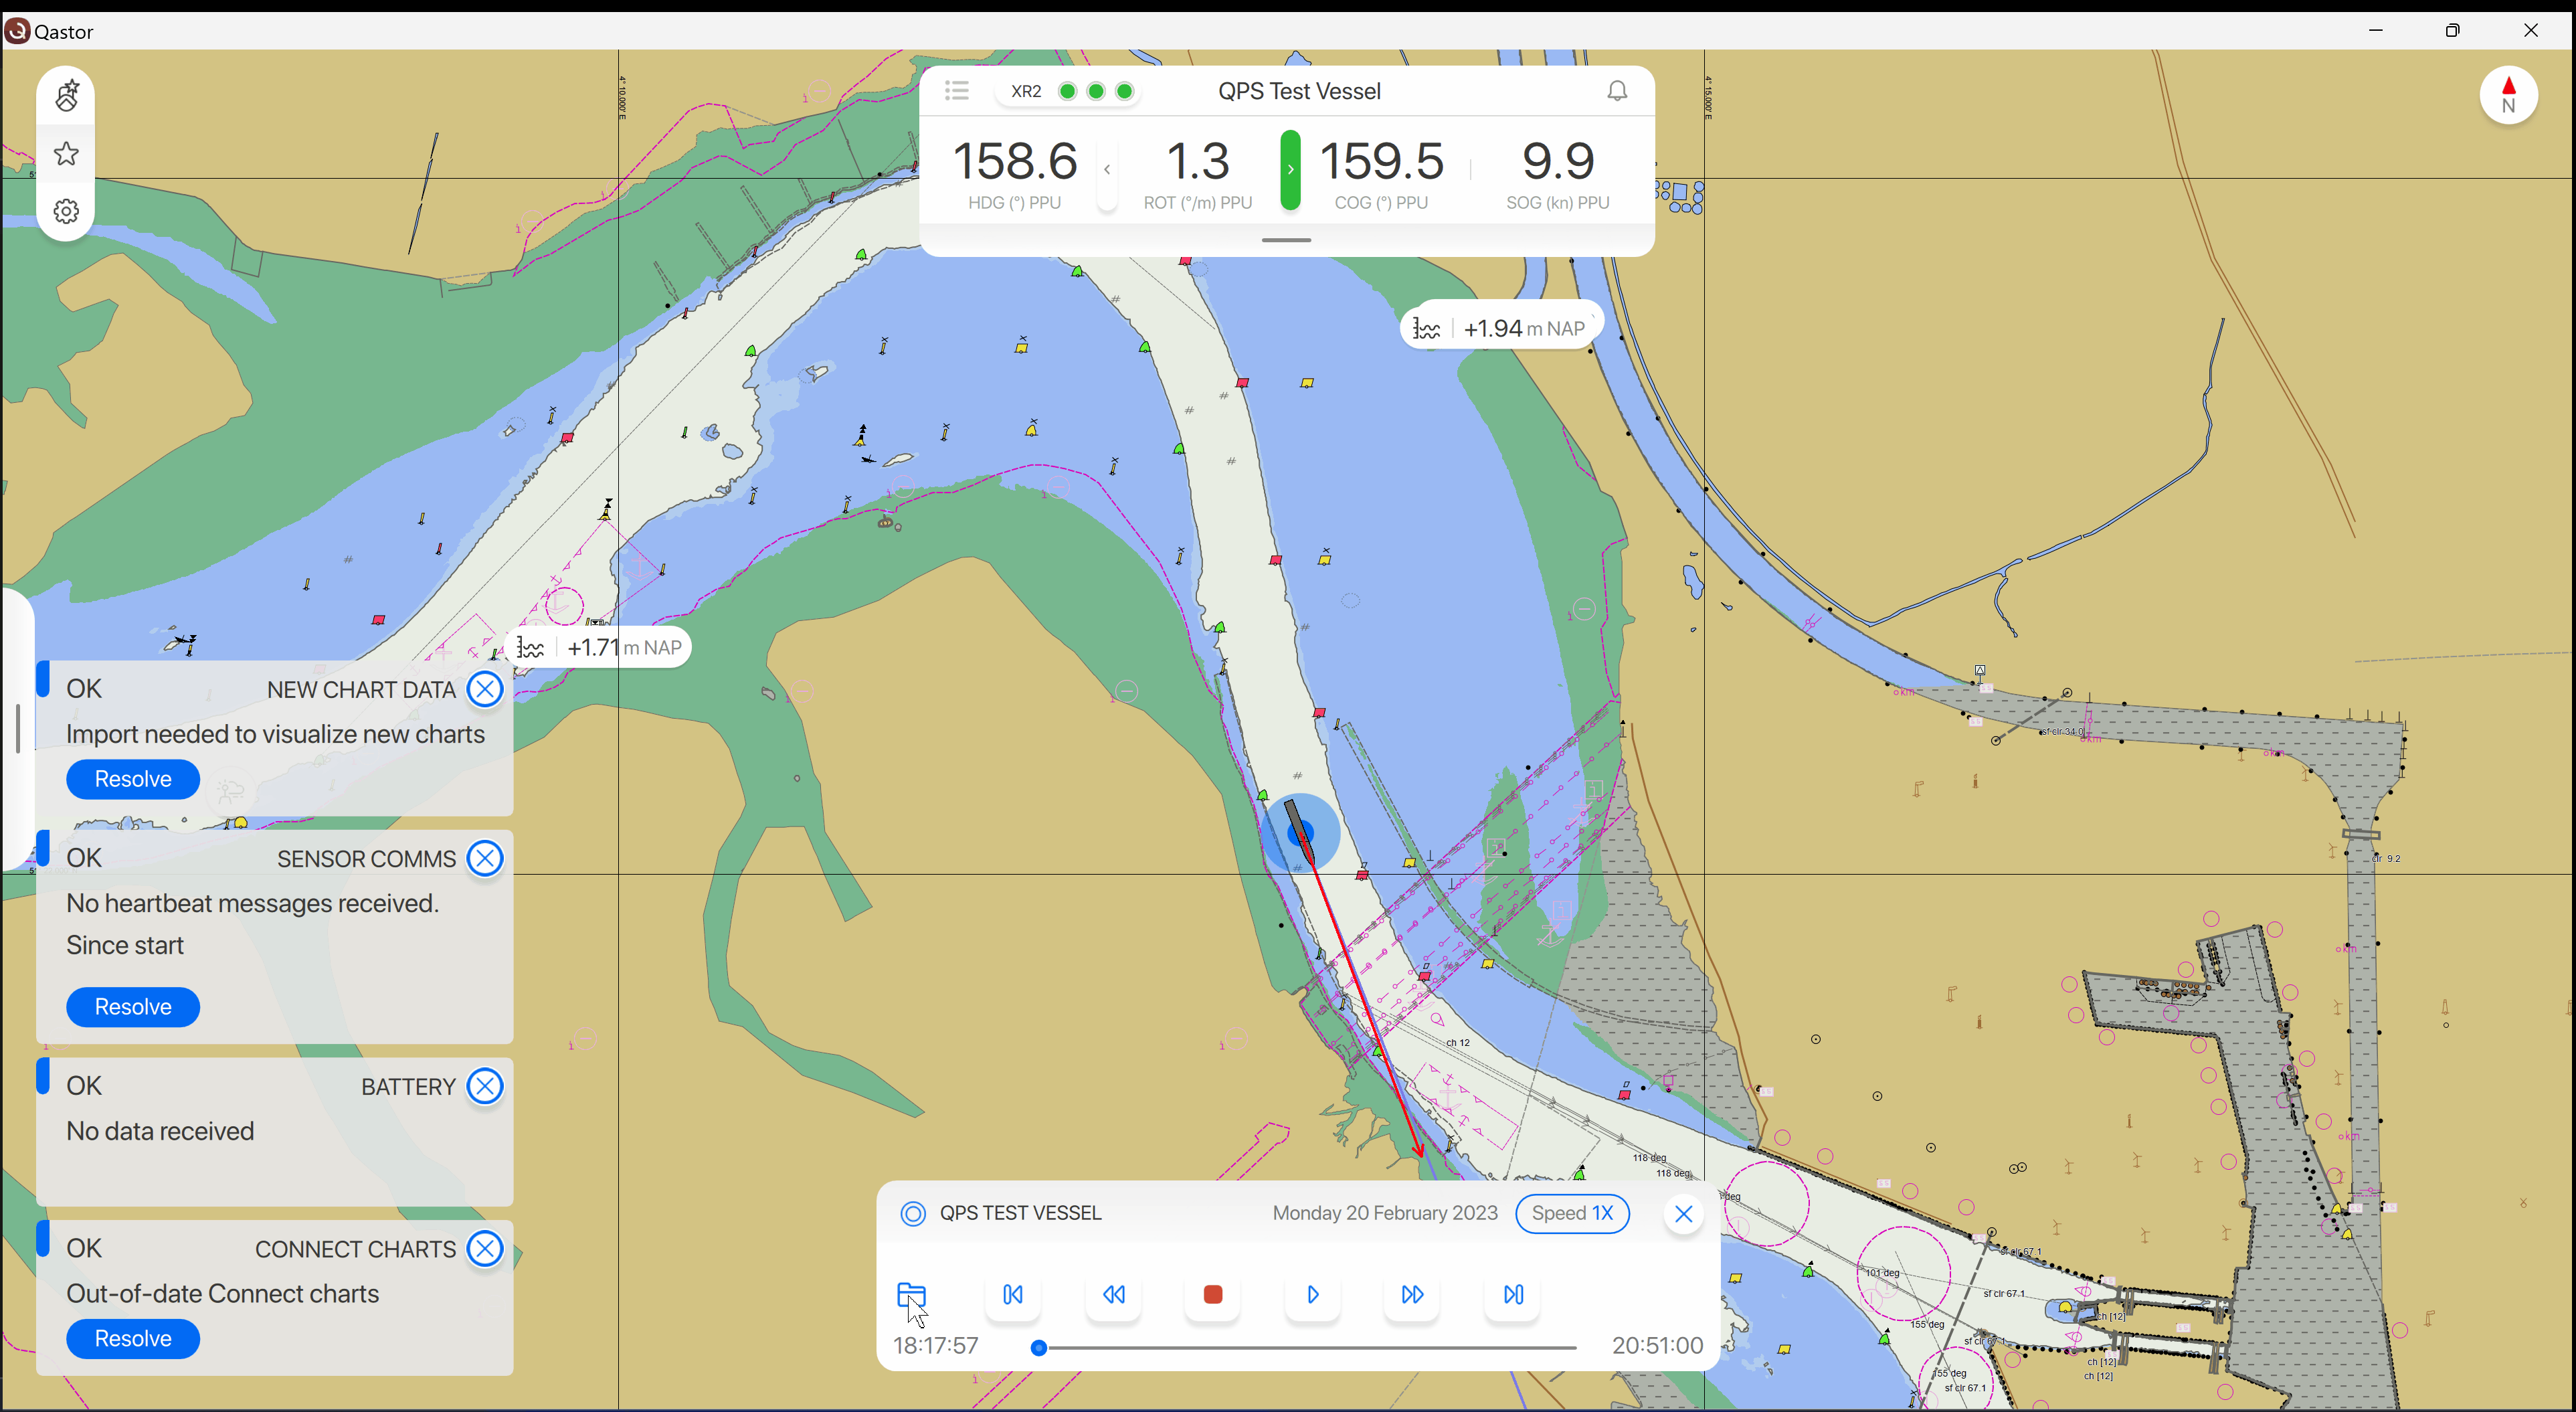Expand data panel with green right chevron
Image resolution: width=2576 pixels, height=1412 pixels.
click(x=1290, y=169)
